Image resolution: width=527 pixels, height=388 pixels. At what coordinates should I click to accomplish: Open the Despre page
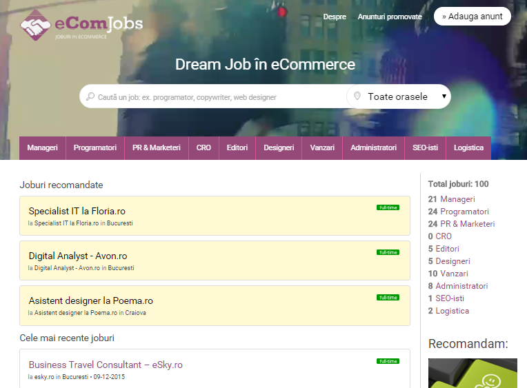point(335,17)
